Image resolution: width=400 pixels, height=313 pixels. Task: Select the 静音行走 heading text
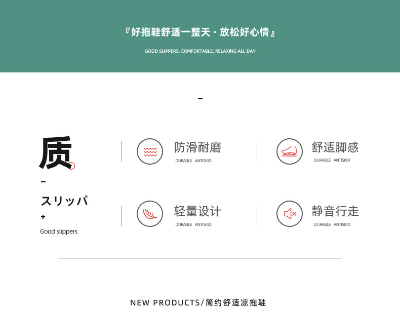335,211
